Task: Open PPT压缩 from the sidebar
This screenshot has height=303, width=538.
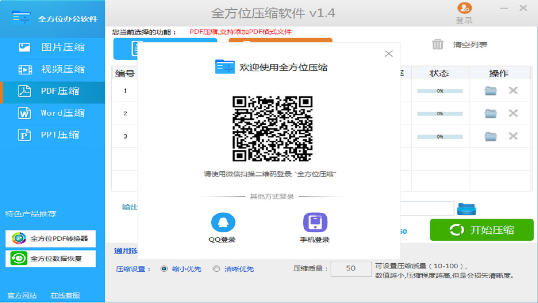Action: pos(53,135)
